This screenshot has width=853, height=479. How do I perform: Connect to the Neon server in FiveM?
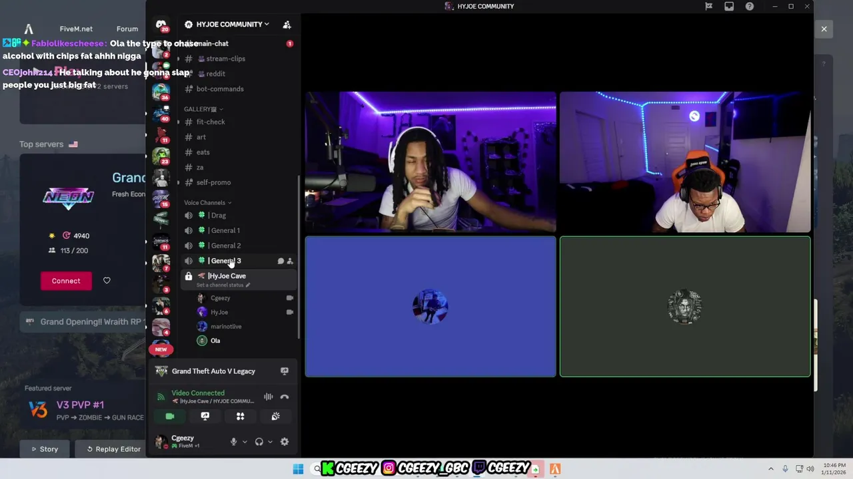66,281
